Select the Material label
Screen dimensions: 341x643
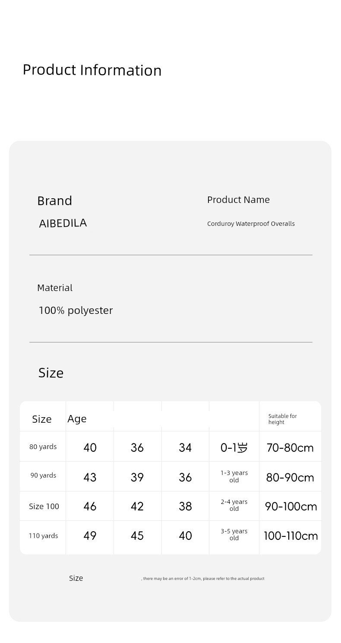coord(55,288)
